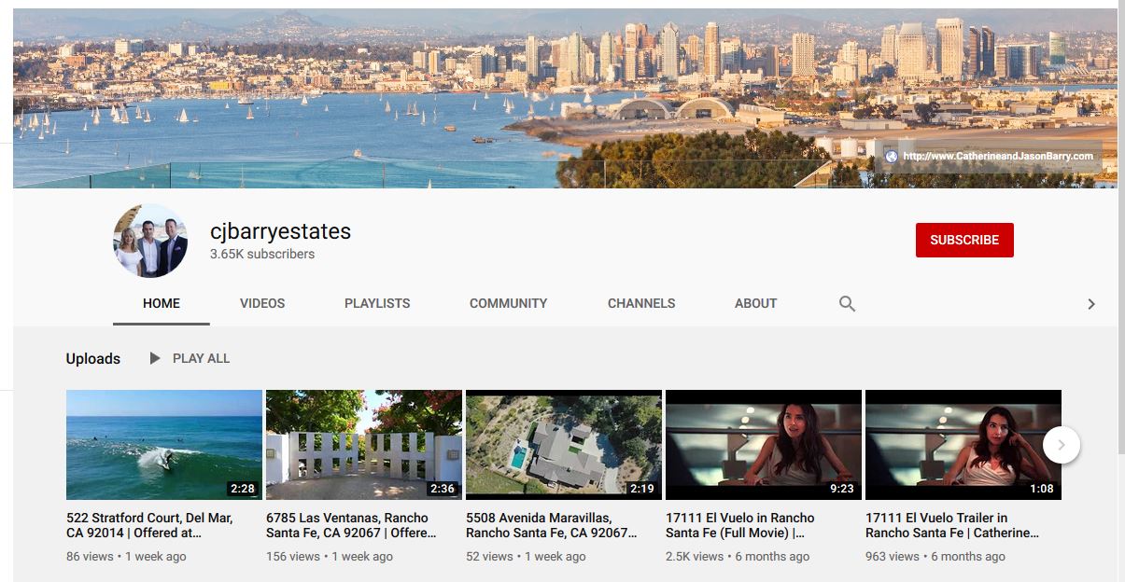Screen dimensions: 1125x582
Task: Click the Uploads section heading
Action: [x=92, y=358]
